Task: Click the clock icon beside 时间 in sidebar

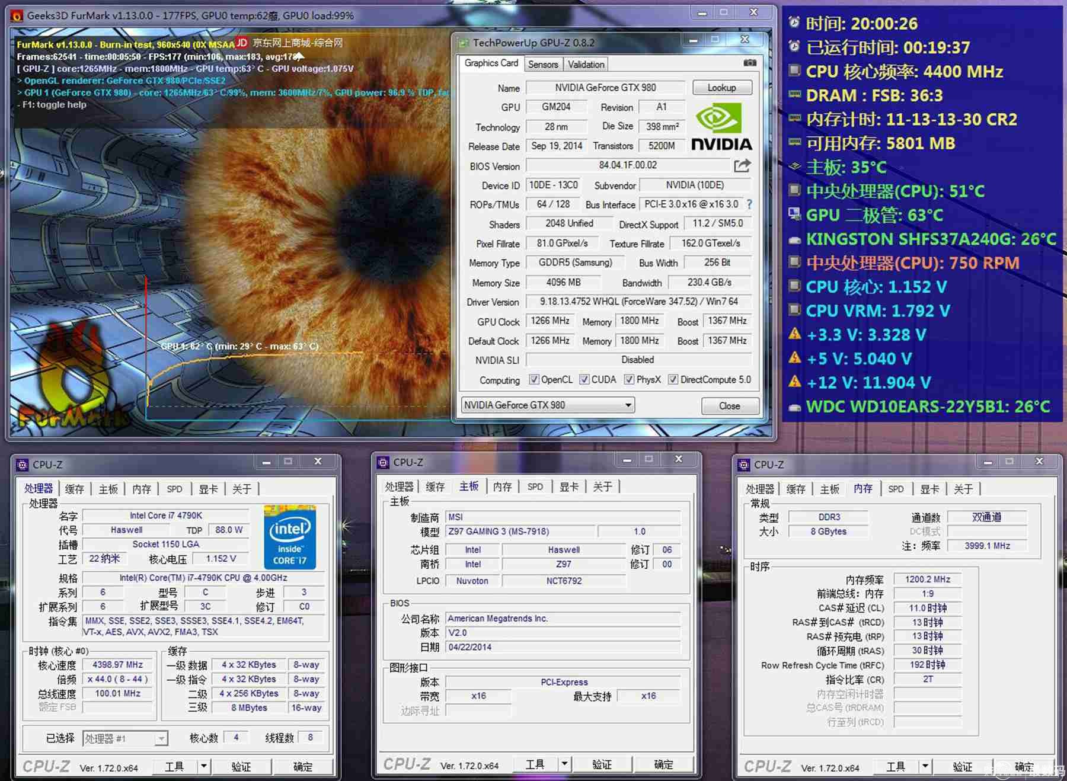Action: tap(794, 23)
